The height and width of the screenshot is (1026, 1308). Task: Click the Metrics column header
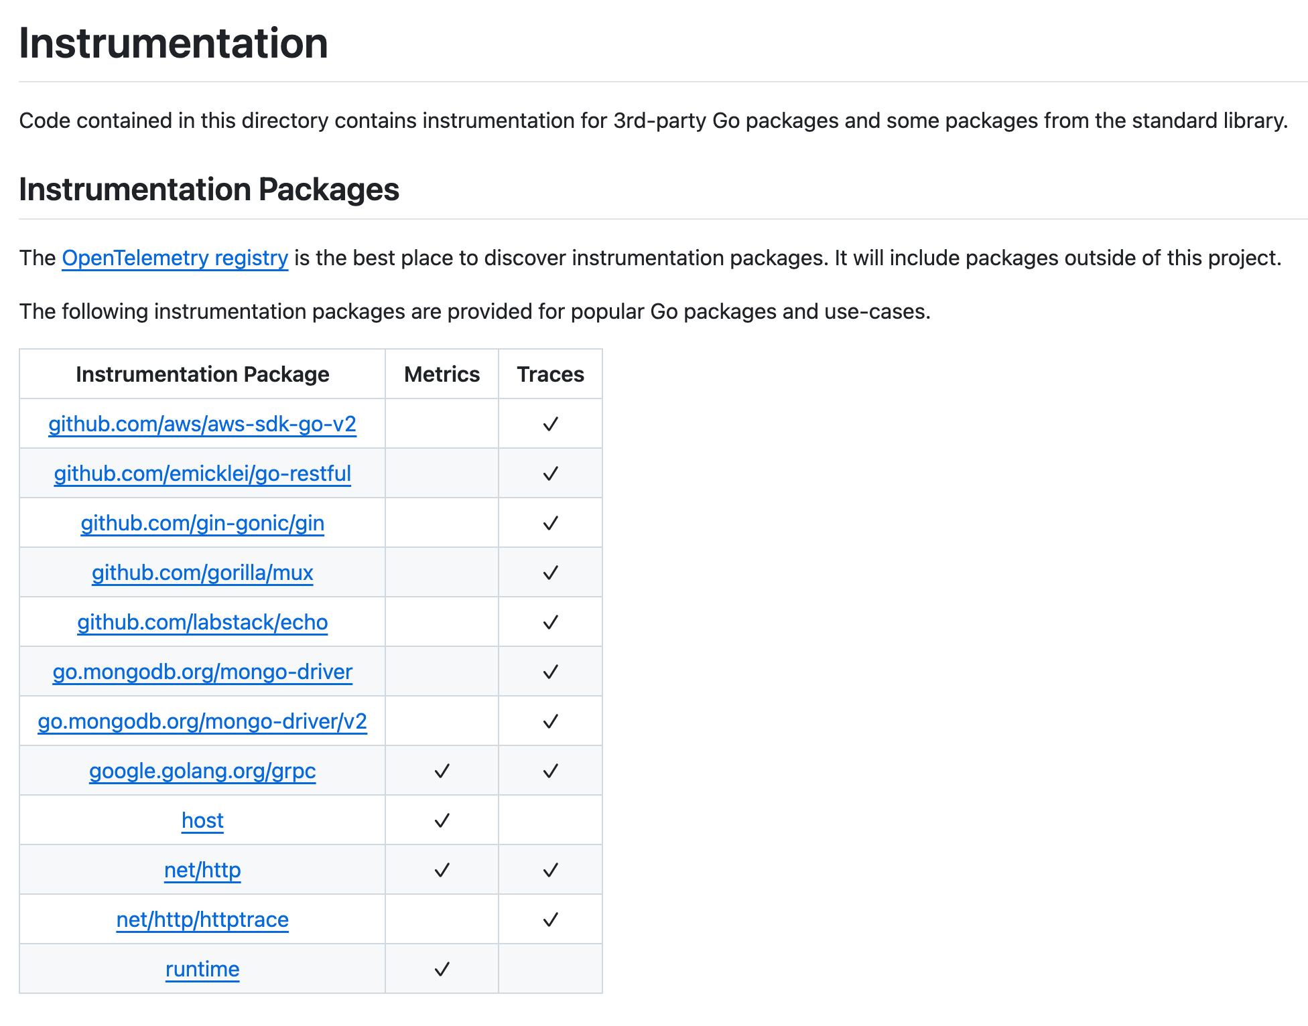click(x=442, y=374)
